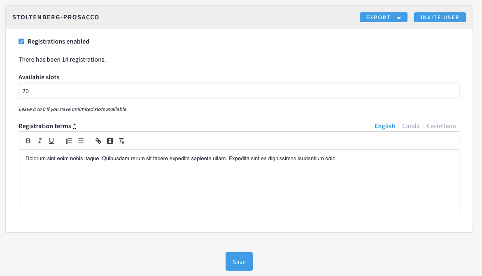Uncheck the Registrations enabled checkbox
The width and height of the screenshot is (482, 276).
click(21, 41)
